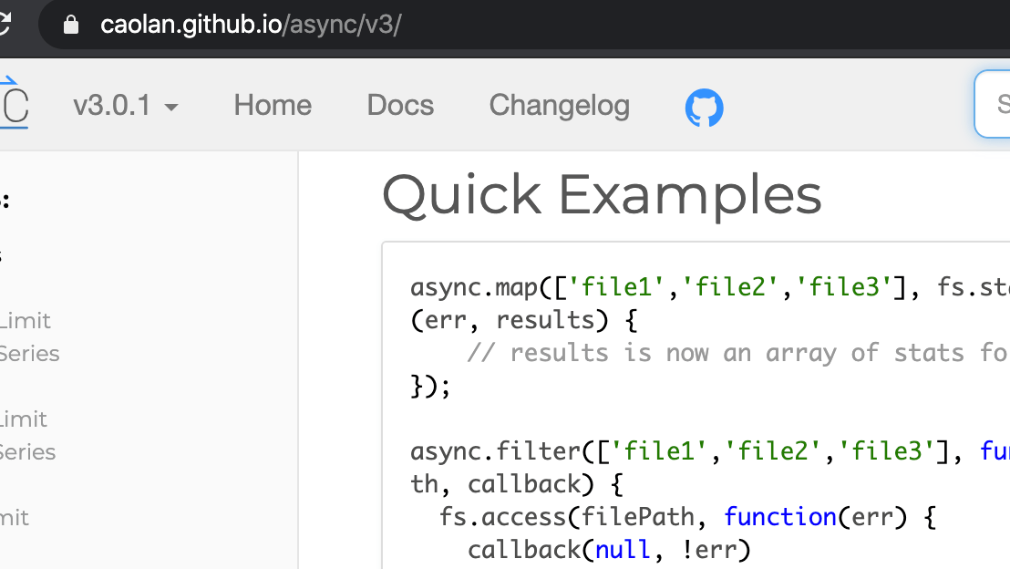Open the v3.0.1 version dropdown
This screenshot has width=1010, height=569.
coord(126,106)
